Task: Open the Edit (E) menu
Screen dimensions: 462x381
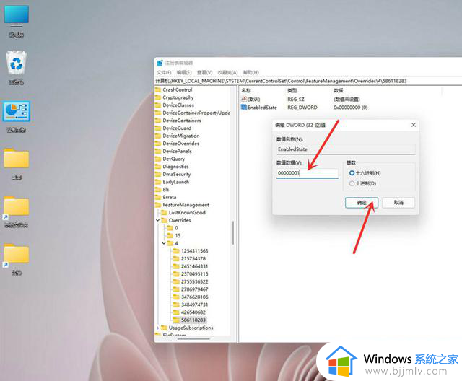Action: (184, 72)
